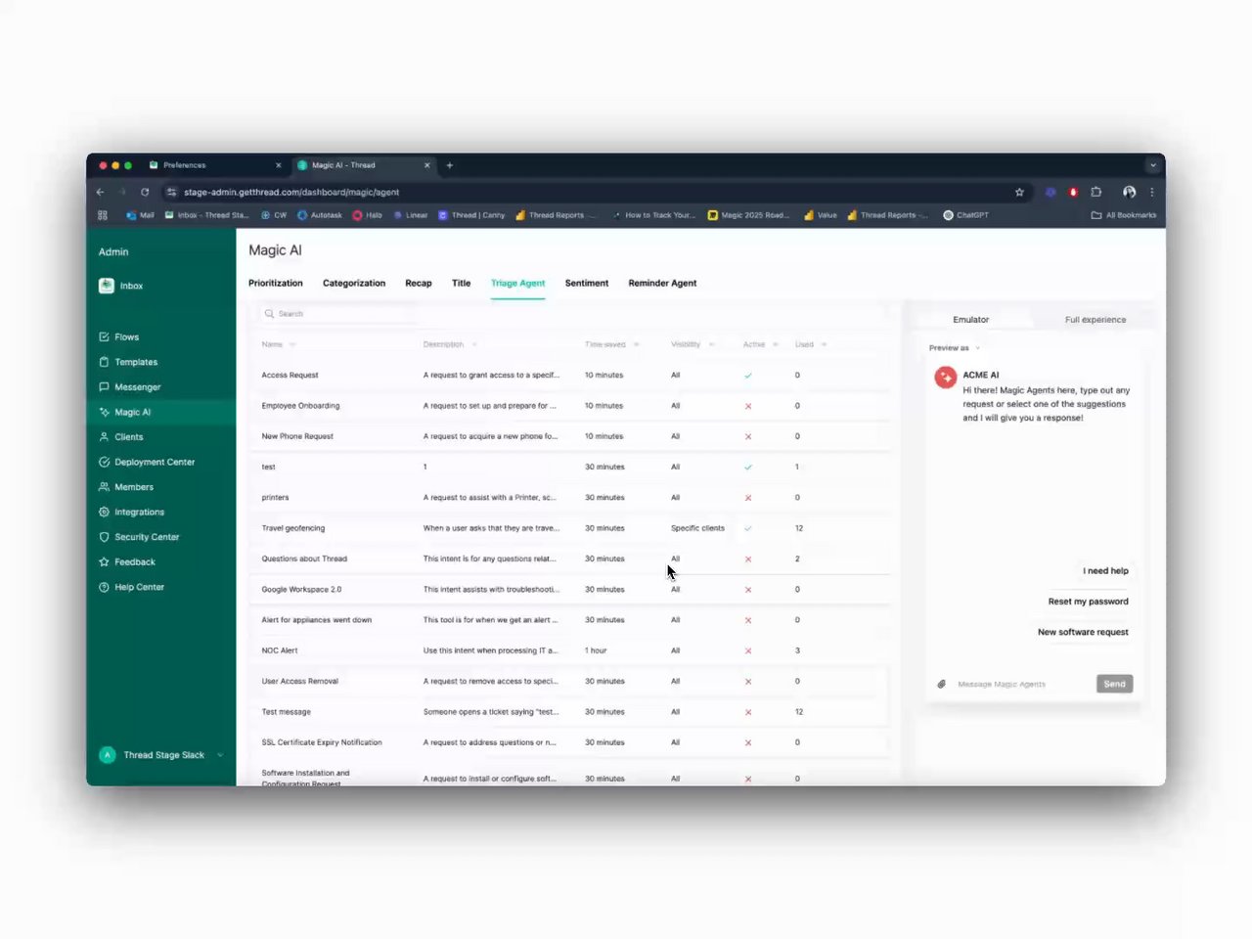Open the Visibility column filter arrow
Viewport: 1252px width, 939px height.
click(x=711, y=344)
